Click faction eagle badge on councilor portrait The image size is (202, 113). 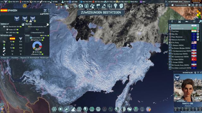point(177,78)
